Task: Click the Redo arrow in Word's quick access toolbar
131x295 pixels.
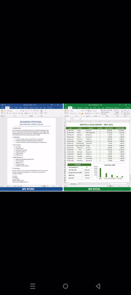Action: (8, 105)
